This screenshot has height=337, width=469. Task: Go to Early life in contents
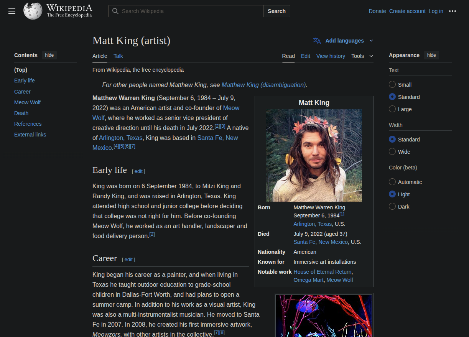[x=25, y=81]
